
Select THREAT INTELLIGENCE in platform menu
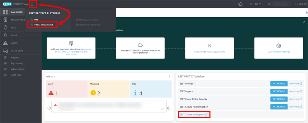click(x=42, y=25)
